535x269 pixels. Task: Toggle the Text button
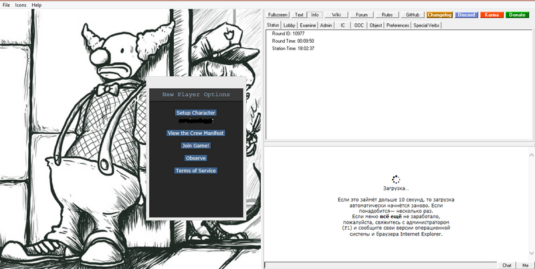tap(299, 15)
